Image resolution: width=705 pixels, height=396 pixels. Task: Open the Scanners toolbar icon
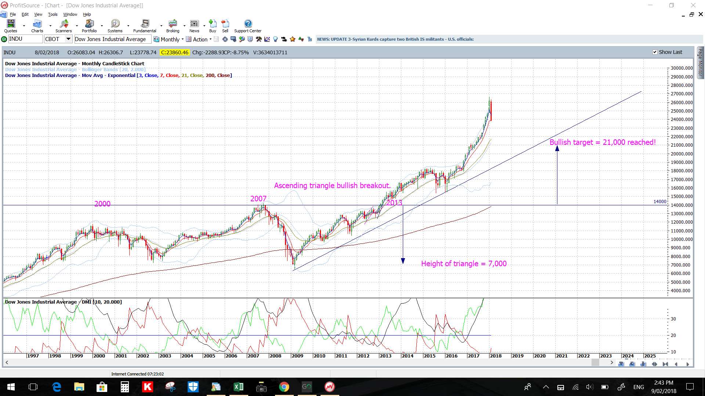click(64, 26)
